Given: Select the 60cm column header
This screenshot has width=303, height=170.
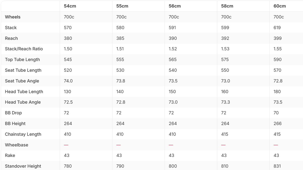Looking at the screenshot, I should (x=280, y=6).
